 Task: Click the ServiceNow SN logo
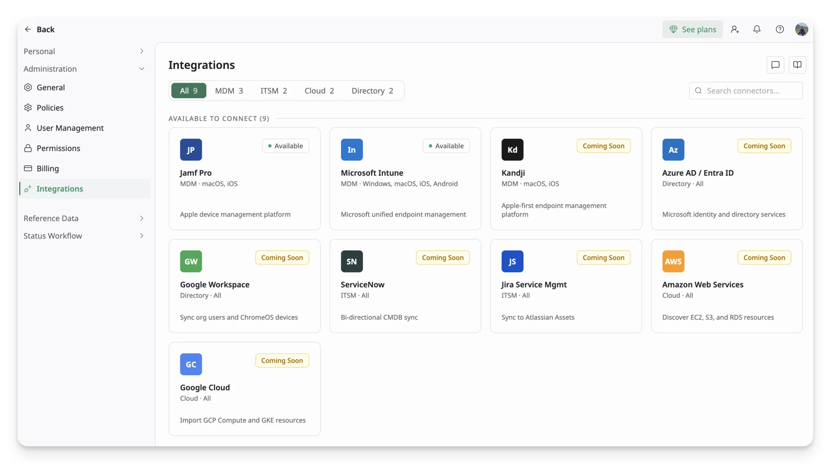click(x=352, y=261)
